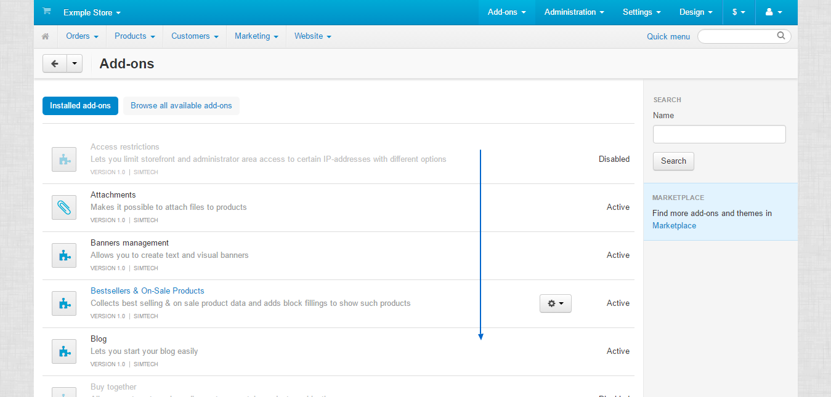Open the Marketing menu
This screenshot has width=831, height=397.
click(x=256, y=36)
